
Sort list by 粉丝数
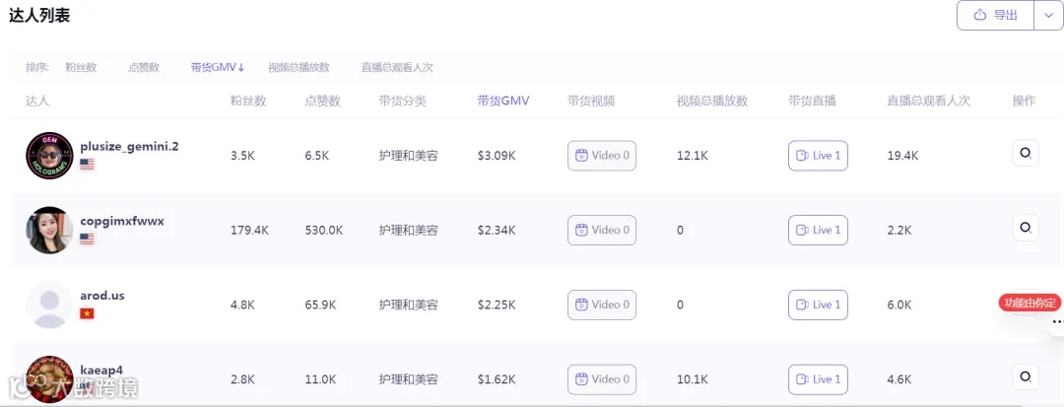coord(81,67)
